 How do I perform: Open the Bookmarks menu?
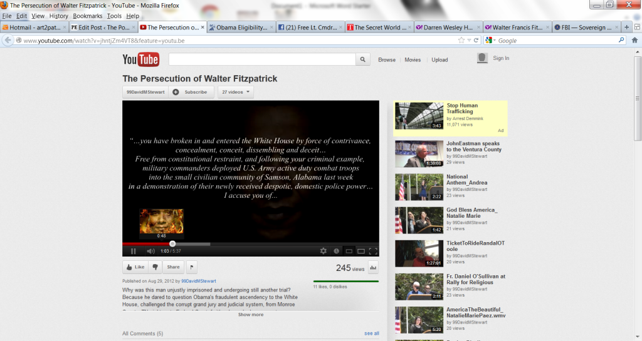tap(87, 16)
